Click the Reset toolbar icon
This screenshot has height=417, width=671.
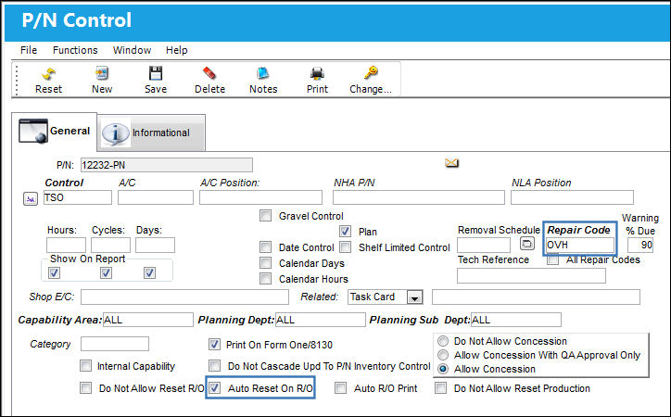(x=49, y=73)
